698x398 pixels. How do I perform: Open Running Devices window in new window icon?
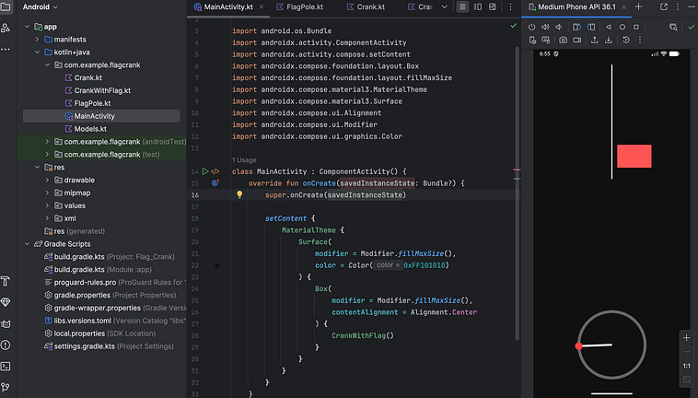pos(664,6)
